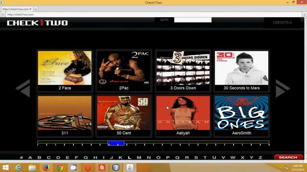The image size is (307, 172).
Task: Launch Chrome from taskbar
Action: point(60,168)
